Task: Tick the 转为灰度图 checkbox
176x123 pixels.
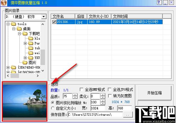Action: coord(110,96)
